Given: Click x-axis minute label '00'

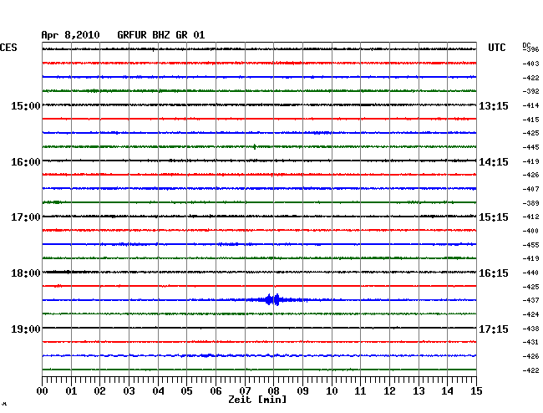Looking at the screenshot, I should pos(43,391).
